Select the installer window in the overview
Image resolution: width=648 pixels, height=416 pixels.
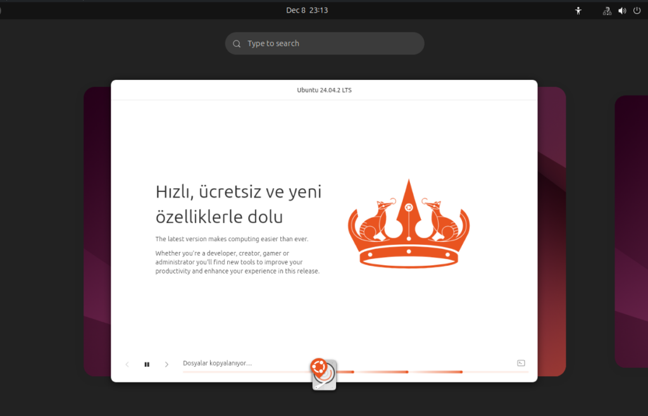coord(324,158)
